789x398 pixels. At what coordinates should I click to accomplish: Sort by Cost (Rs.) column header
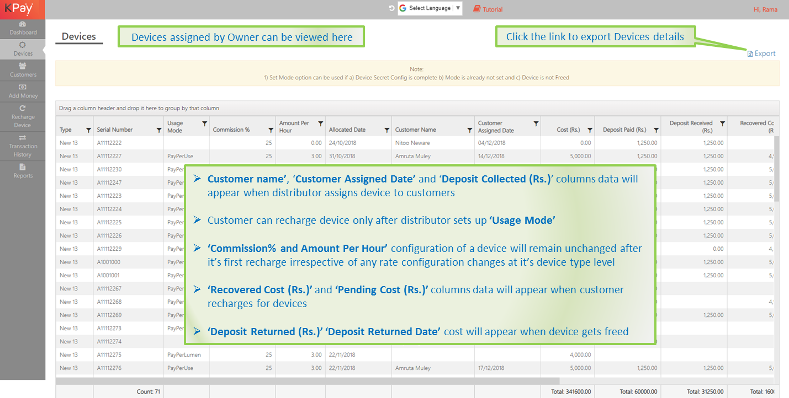568,130
